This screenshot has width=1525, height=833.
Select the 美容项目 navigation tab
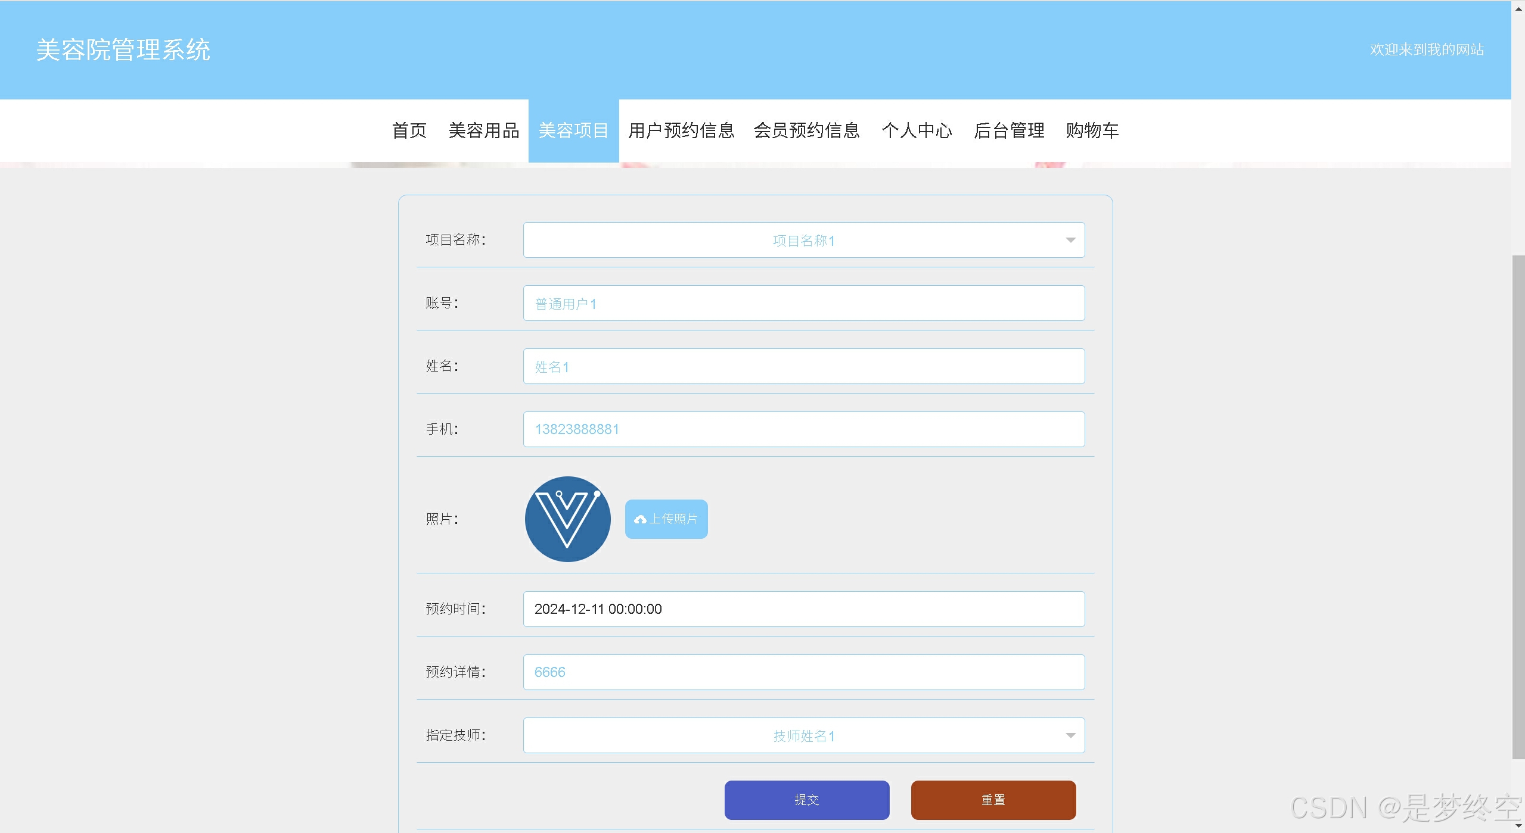pyautogui.click(x=573, y=130)
